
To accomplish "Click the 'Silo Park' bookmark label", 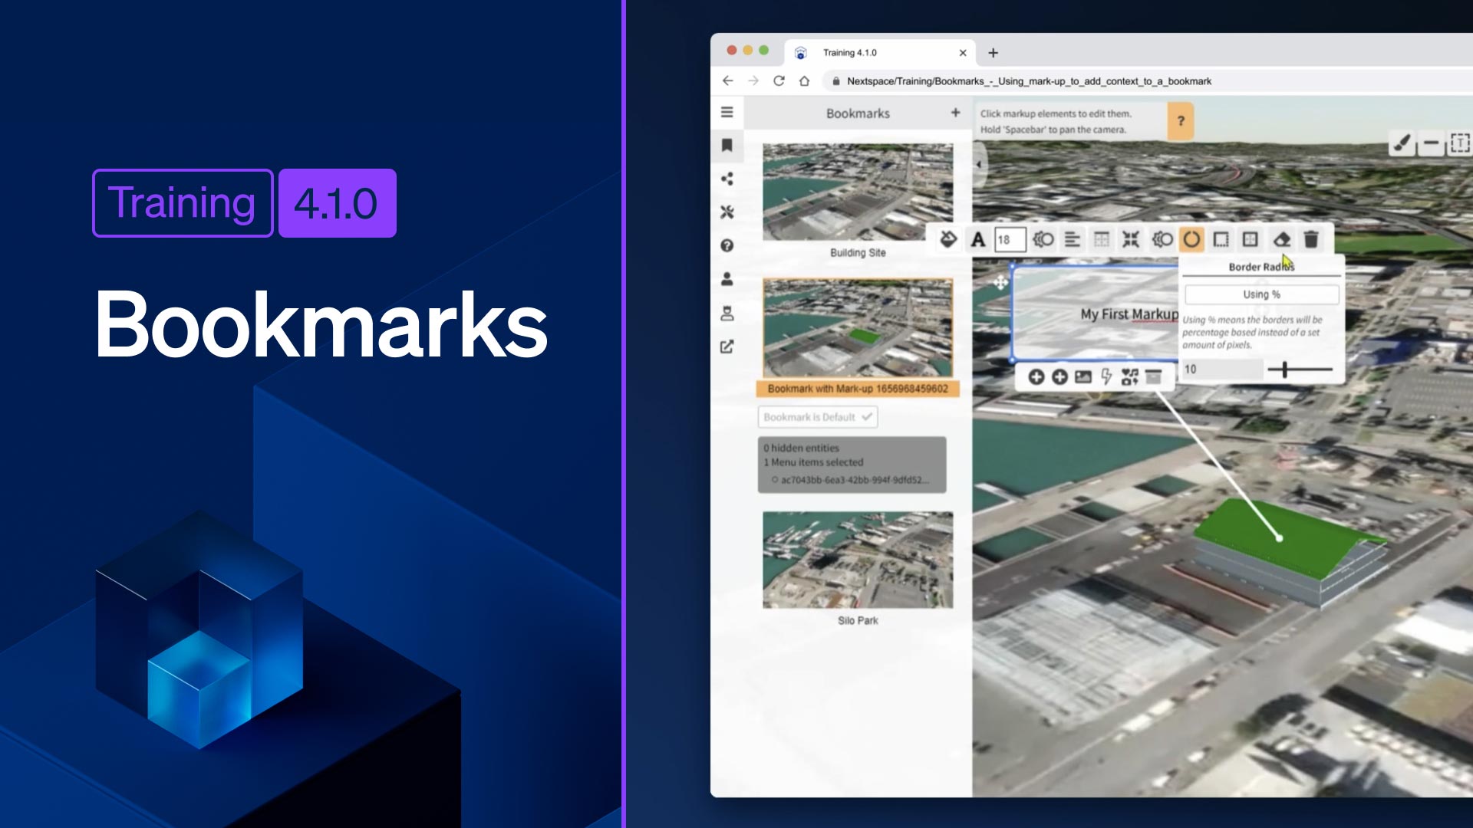I will coord(858,621).
